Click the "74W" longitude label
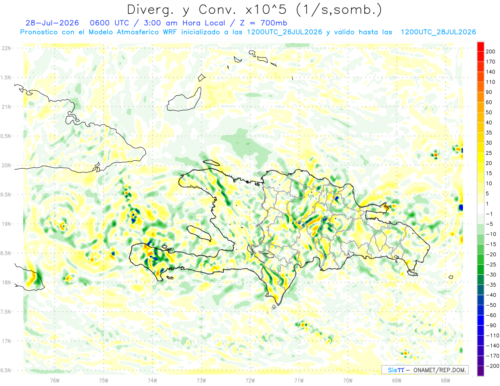The width and height of the screenshot is (500, 386). coord(152,381)
